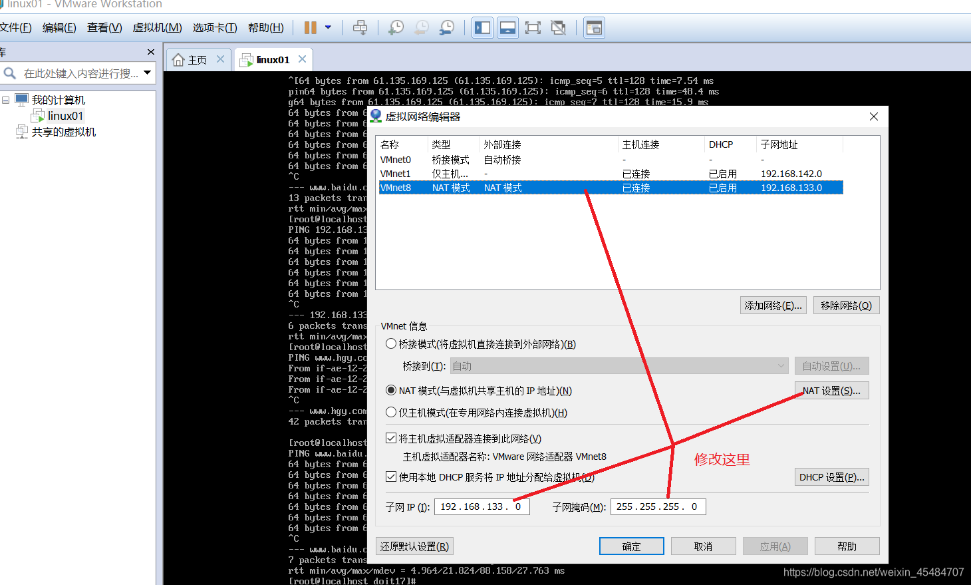Click the 子网地址 column header

click(799, 144)
